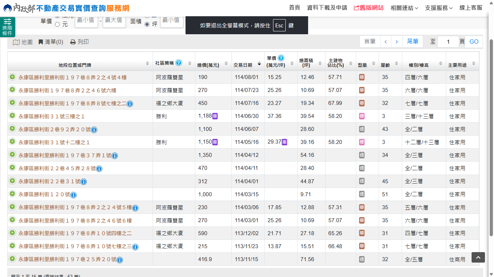Sort by 屋齡 column arrows
Image resolution: width=494 pixels, height=277 pixels.
coord(397,63)
